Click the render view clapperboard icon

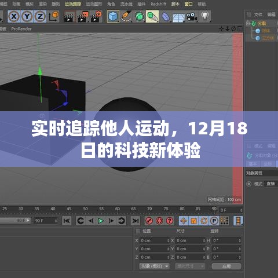click(x=69, y=17)
